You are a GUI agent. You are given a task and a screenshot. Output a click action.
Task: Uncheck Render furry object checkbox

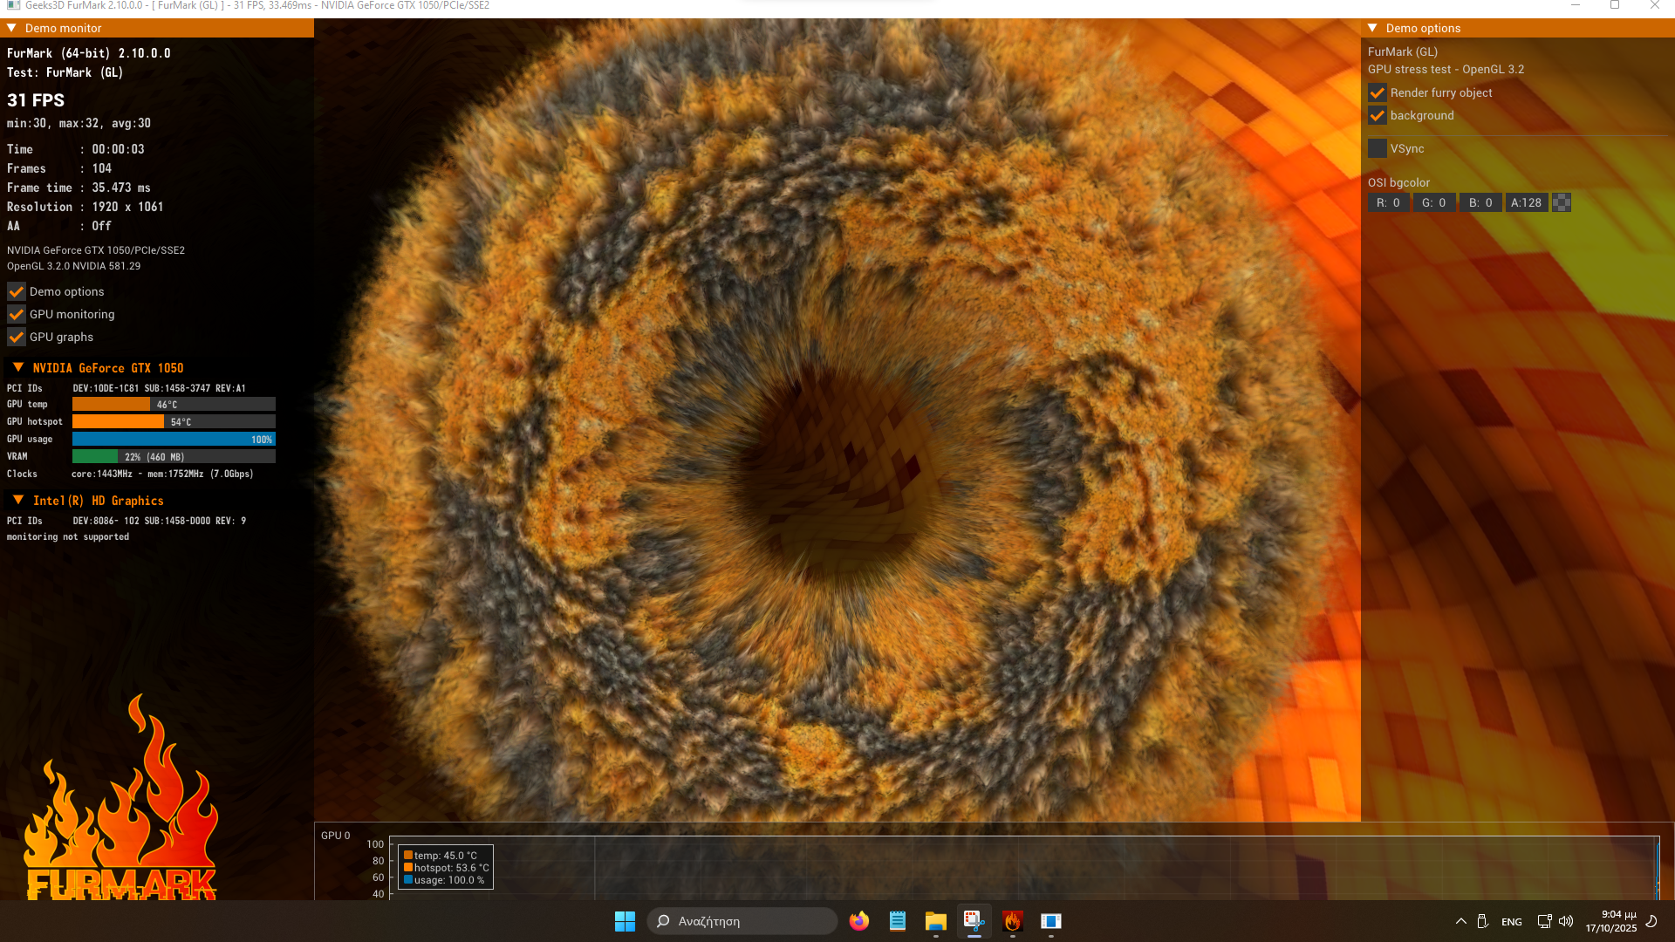(x=1378, y=92)
